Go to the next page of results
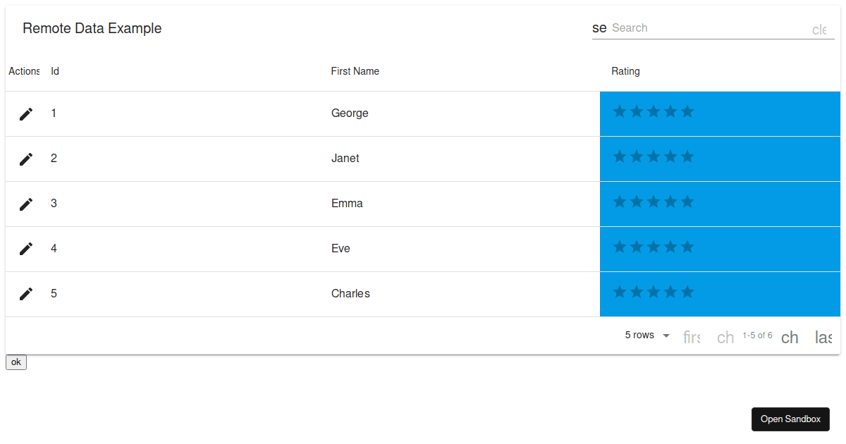Image resolution: width=846 pixels, height=444 pixels. pyautogui.click(x=790, y=337)
